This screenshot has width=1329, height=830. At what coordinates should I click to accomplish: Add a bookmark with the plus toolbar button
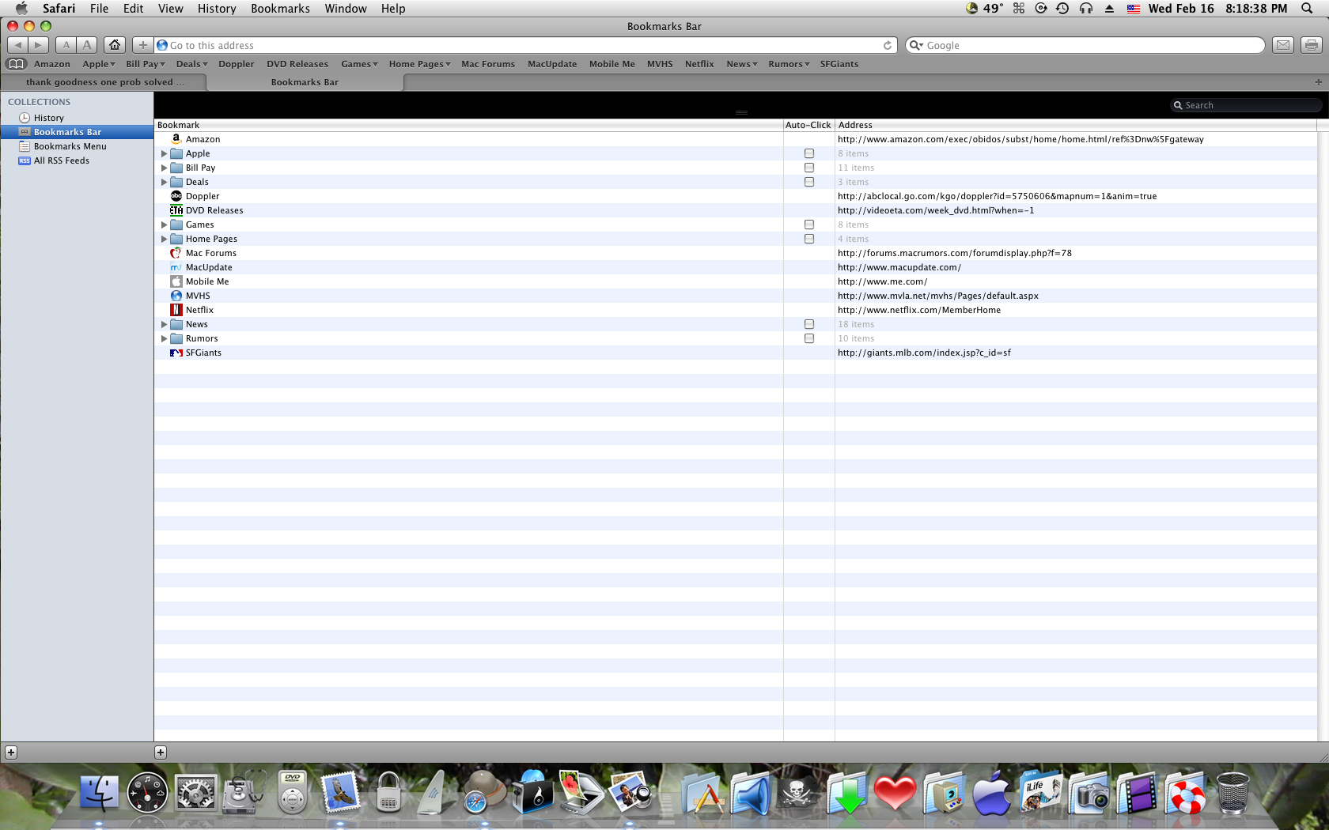coord(142,45)
